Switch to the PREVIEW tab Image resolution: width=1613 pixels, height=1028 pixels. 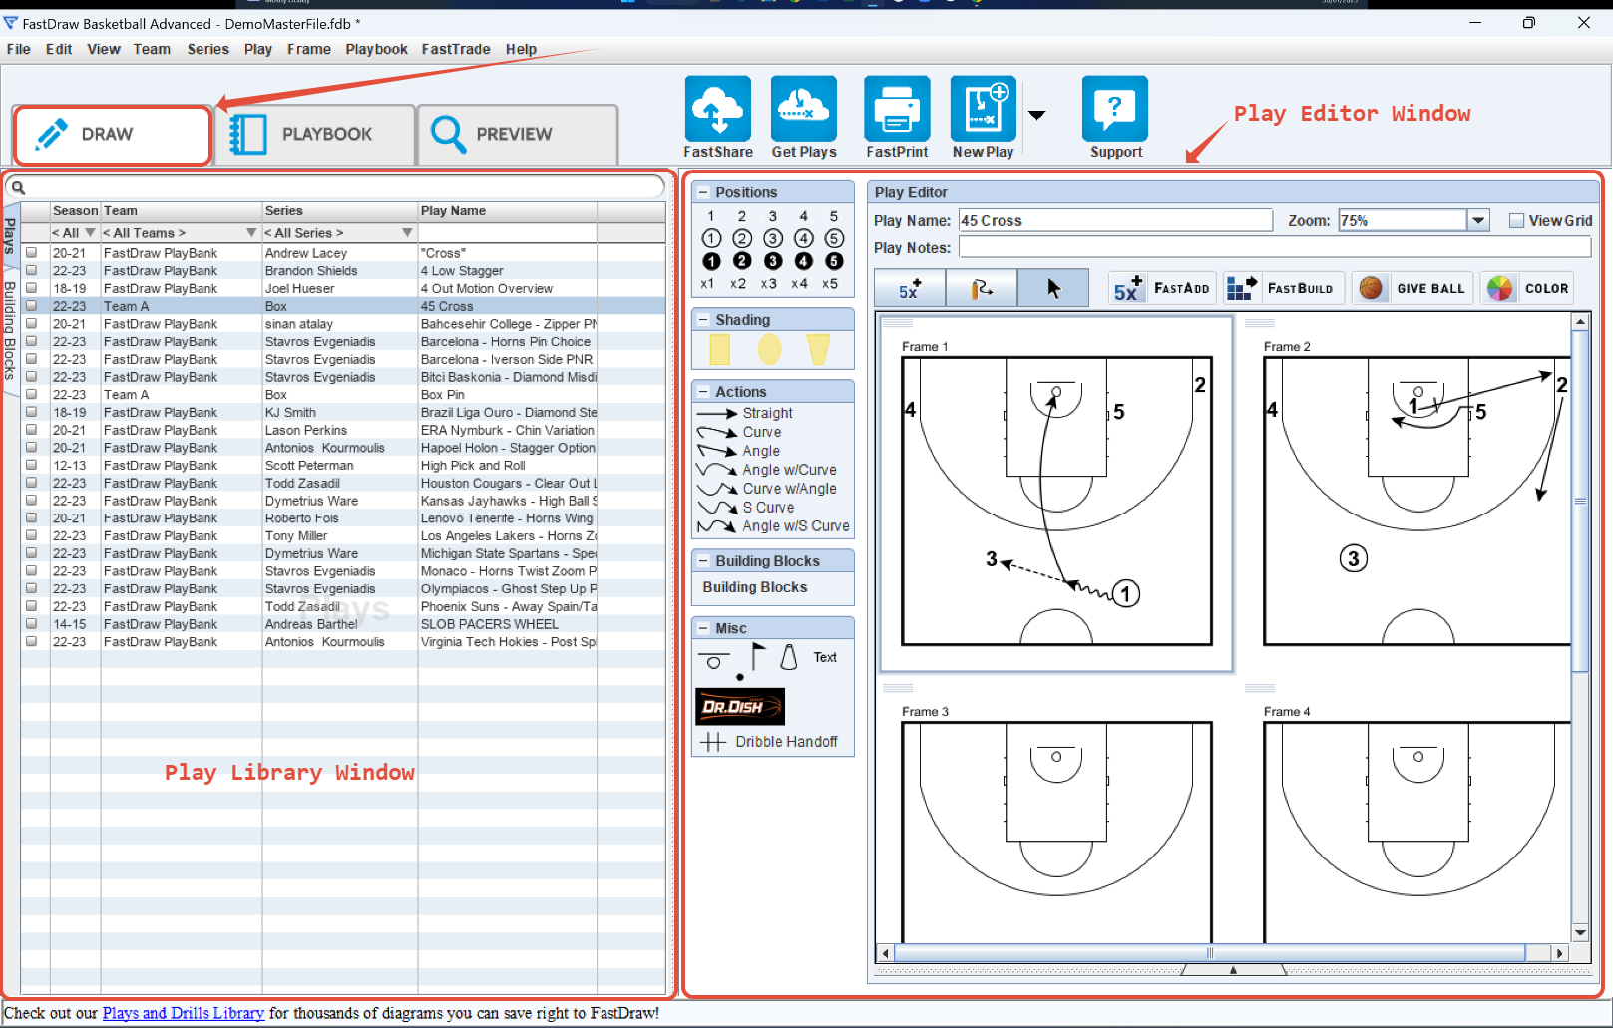click(x=518, y=134)
